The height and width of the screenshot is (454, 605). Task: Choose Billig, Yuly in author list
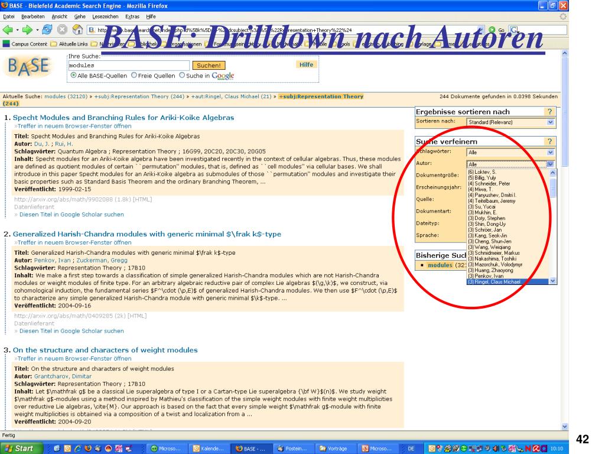(x=482, y=178)
